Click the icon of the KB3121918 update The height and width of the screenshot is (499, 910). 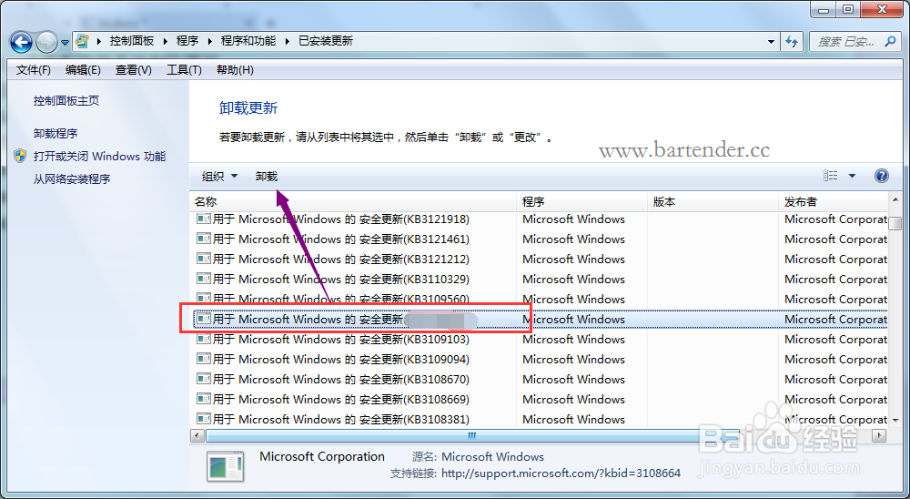(203, 219)
